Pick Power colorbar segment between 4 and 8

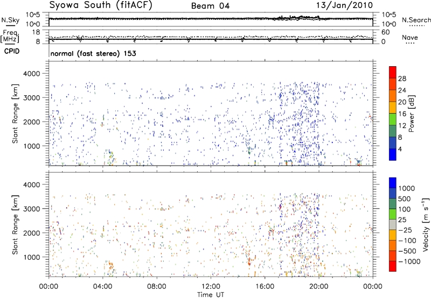tap(393, 143)
